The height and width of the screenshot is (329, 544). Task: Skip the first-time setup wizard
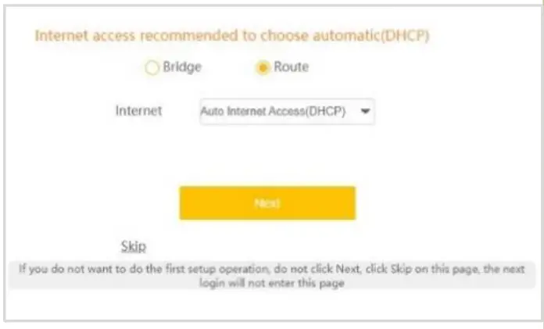tap(134, 247)
